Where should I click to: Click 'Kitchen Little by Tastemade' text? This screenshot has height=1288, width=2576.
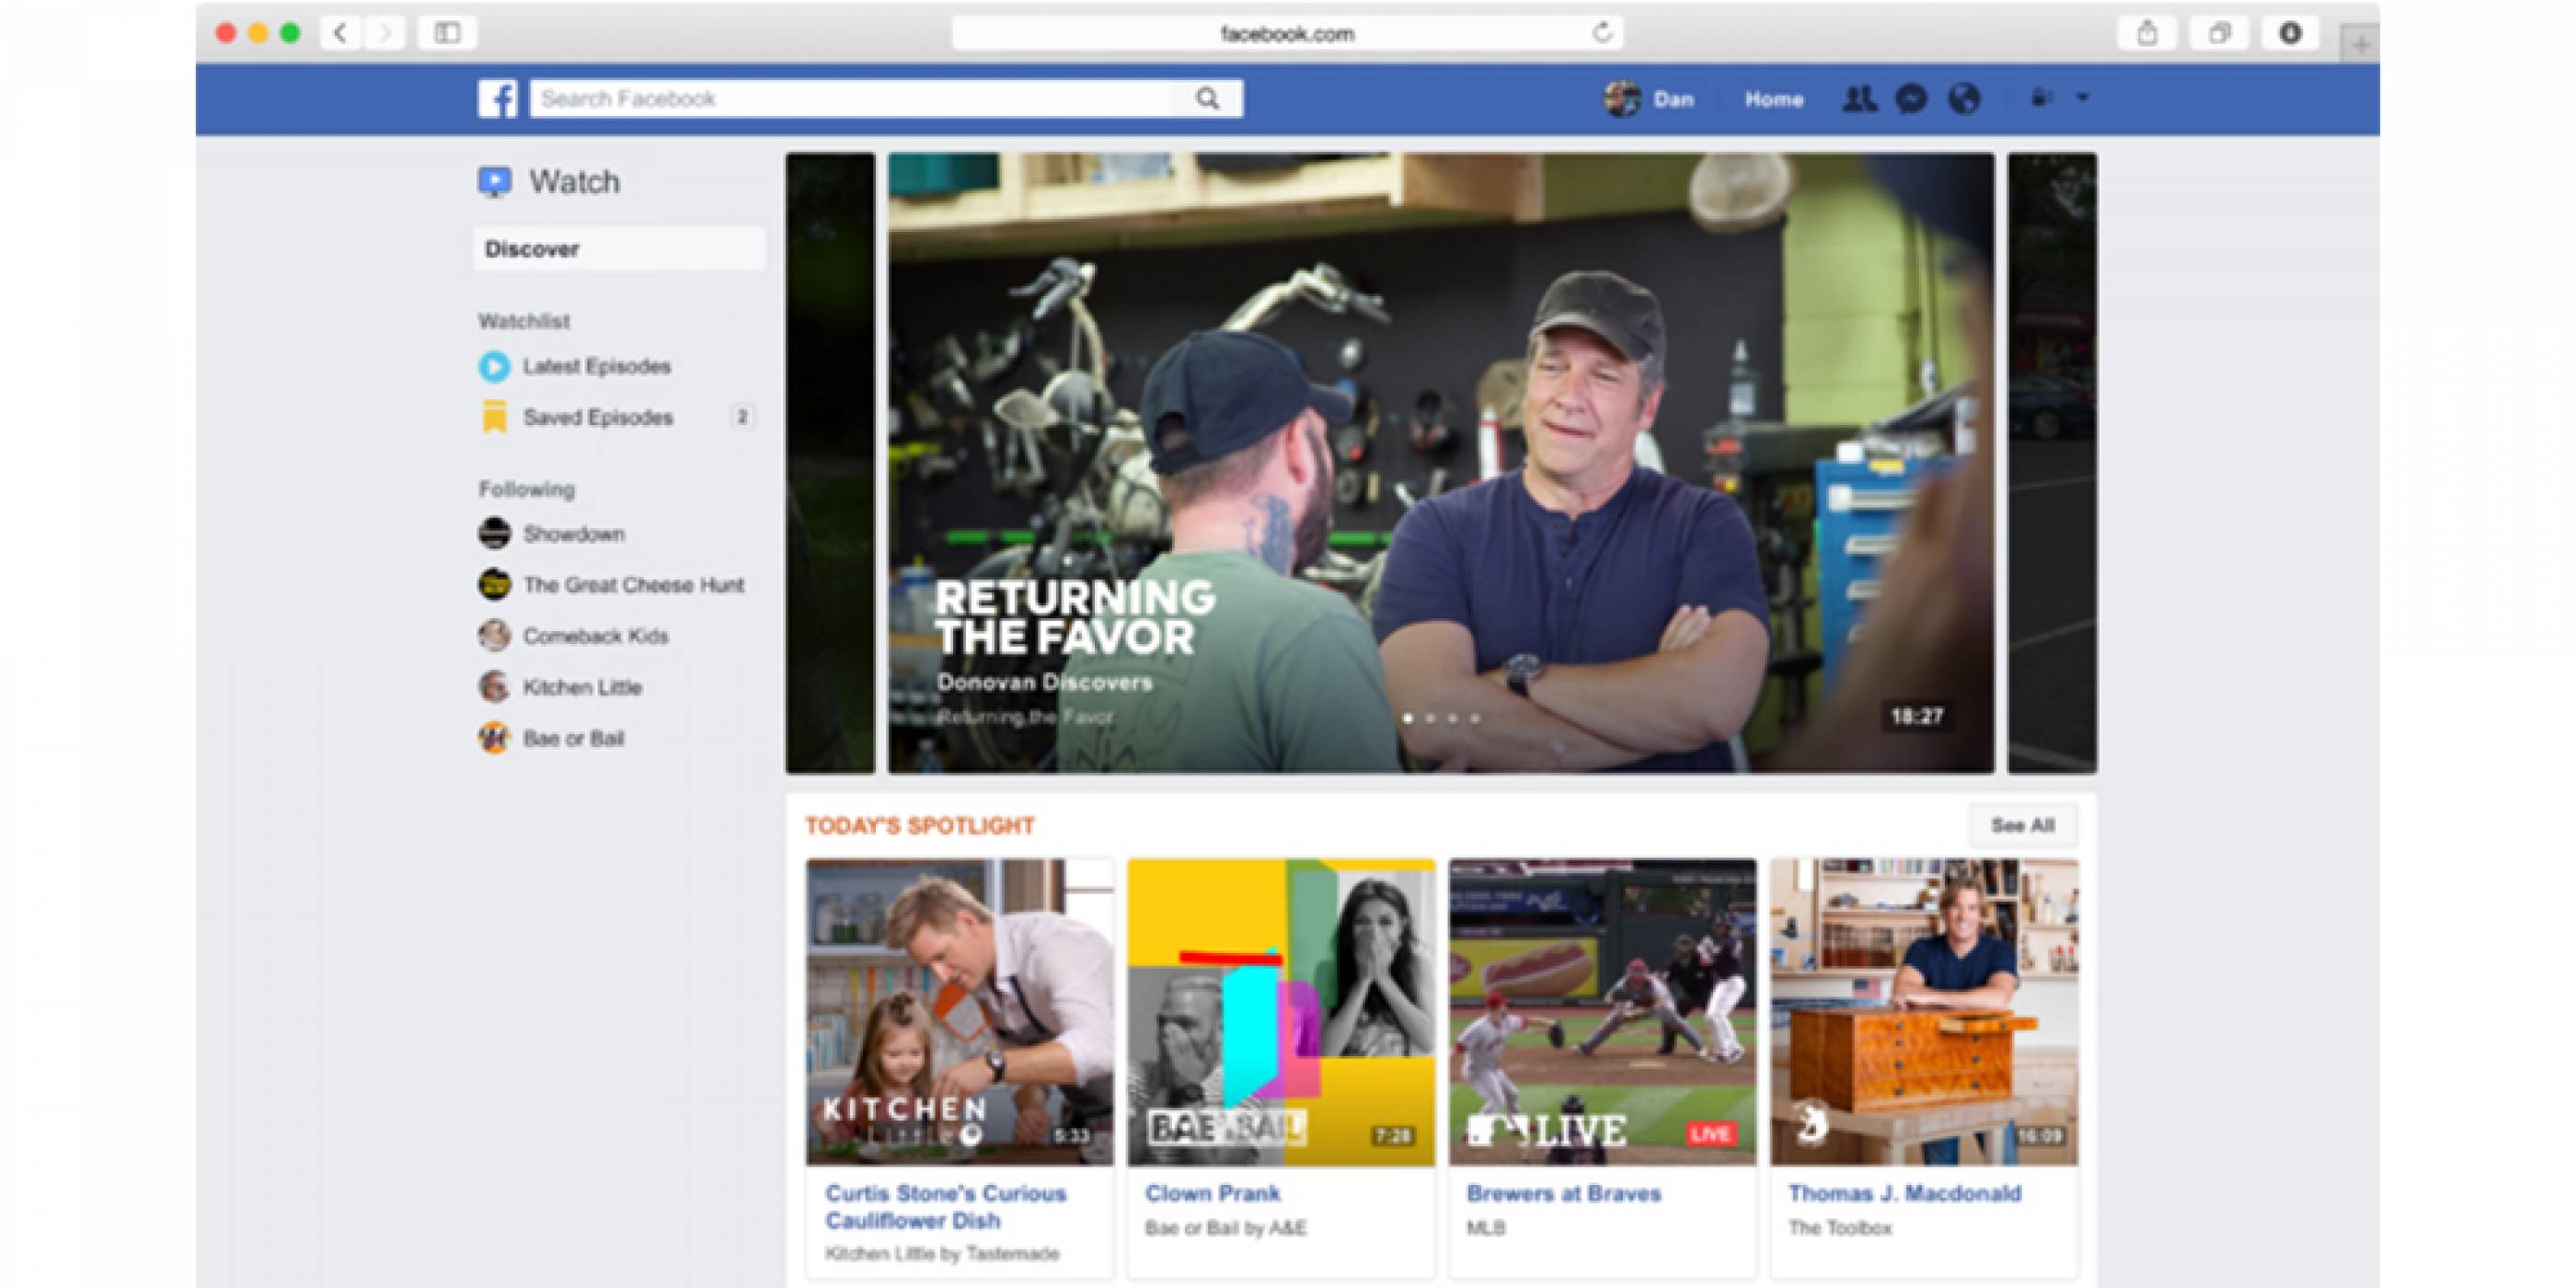pyautogui.click(x=942, y=1254)
